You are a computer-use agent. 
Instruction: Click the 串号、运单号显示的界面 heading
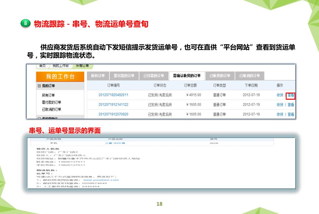tap(65, 131)
